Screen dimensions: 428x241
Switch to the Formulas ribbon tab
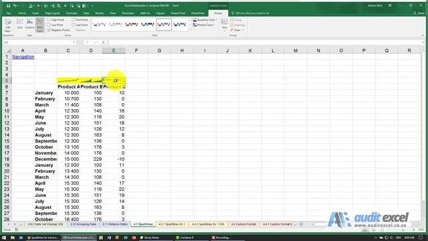click(x=72, y=13)
